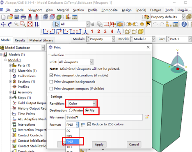Select the Box Zoom tool
This screenshot has height=152, width=192.
[23, 24]
